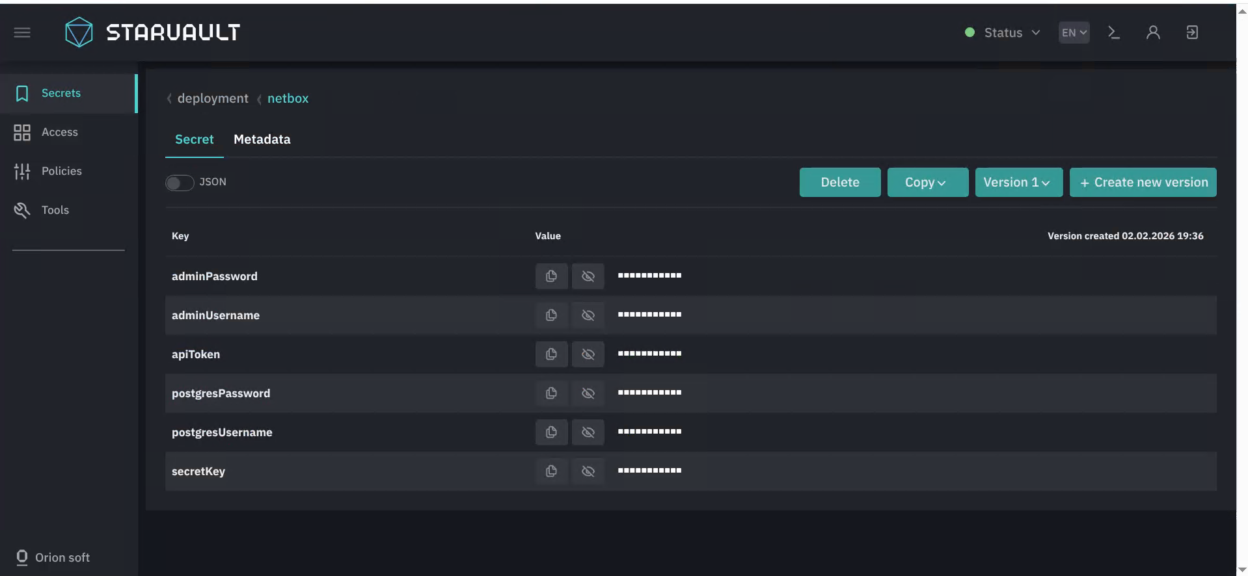The image size is (1248, 576).
Task: Open the hamburger navigation menu
Action: (x=22, y=33)
